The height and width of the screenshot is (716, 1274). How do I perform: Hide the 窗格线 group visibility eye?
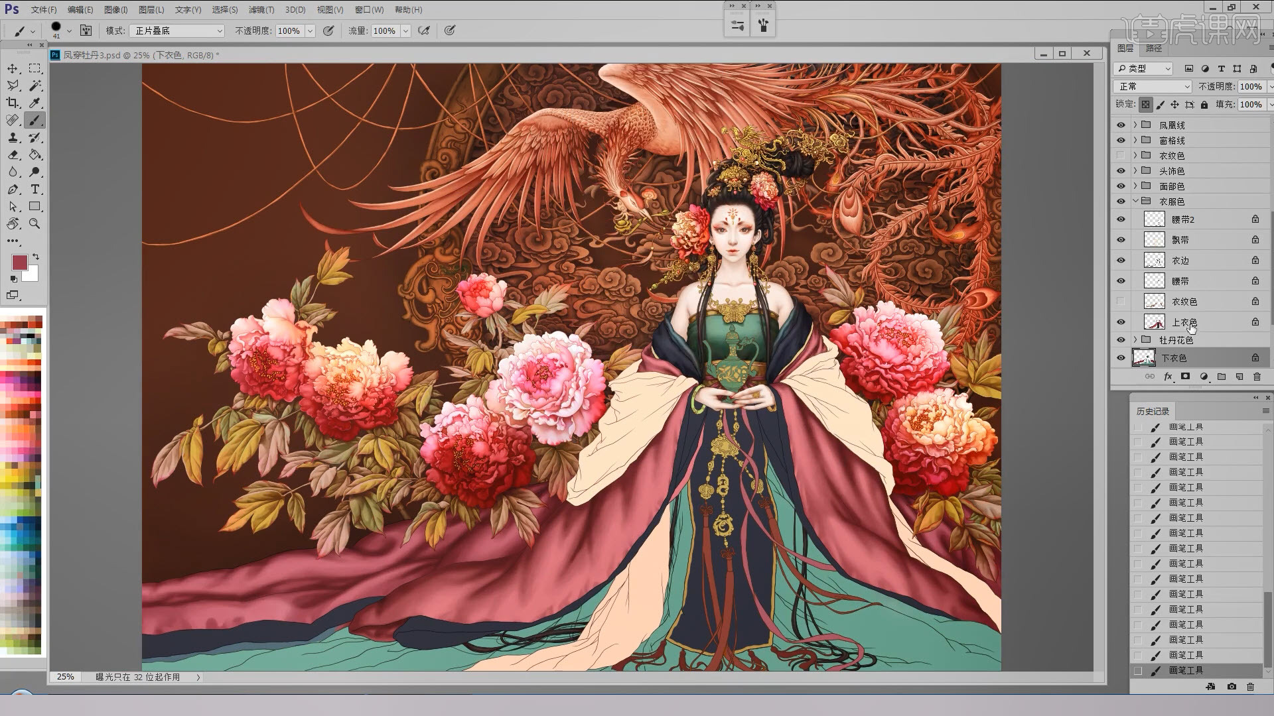1121,140
